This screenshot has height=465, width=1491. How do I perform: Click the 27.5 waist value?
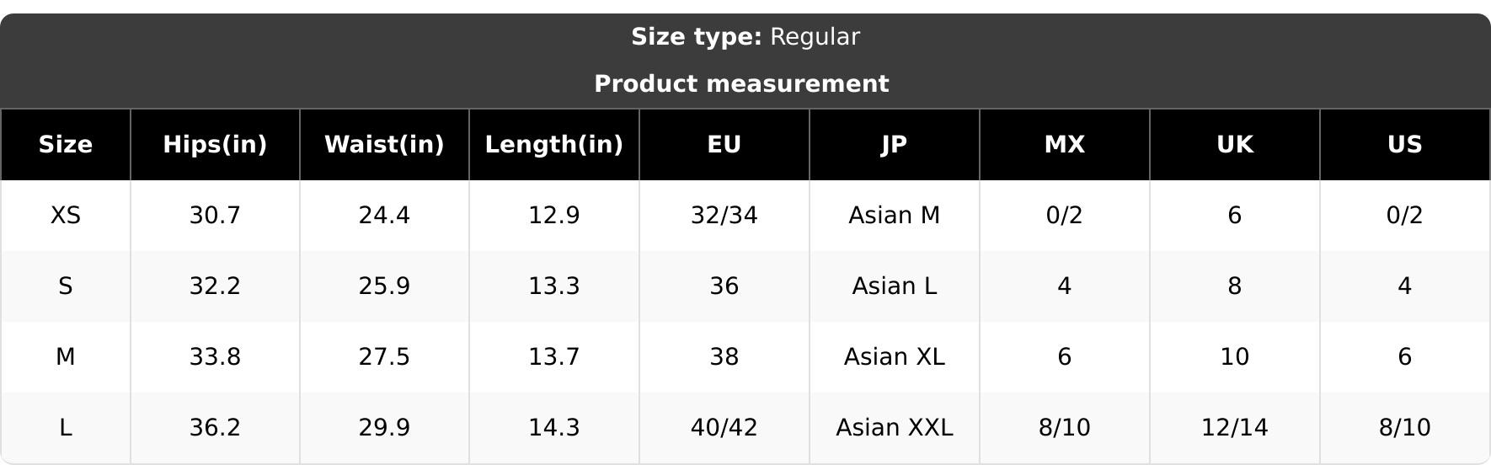[x=384, y=357]
